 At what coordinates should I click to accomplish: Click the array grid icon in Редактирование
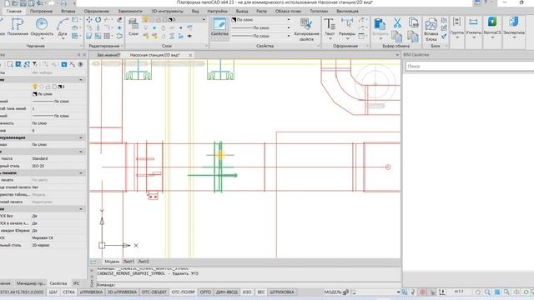point(107,36)
